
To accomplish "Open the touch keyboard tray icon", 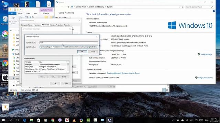I will point(201,120).
